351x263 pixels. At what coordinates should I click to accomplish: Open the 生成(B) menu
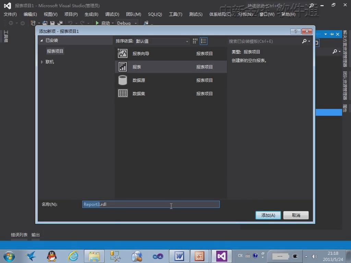pyautogui.click(x=91, y=14)
